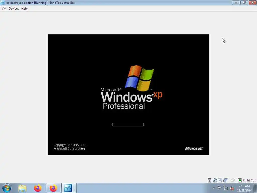The height and width of the screenshot is (193, 257).
Task: Click the shared folders status icon
Action: pos(225,180)
